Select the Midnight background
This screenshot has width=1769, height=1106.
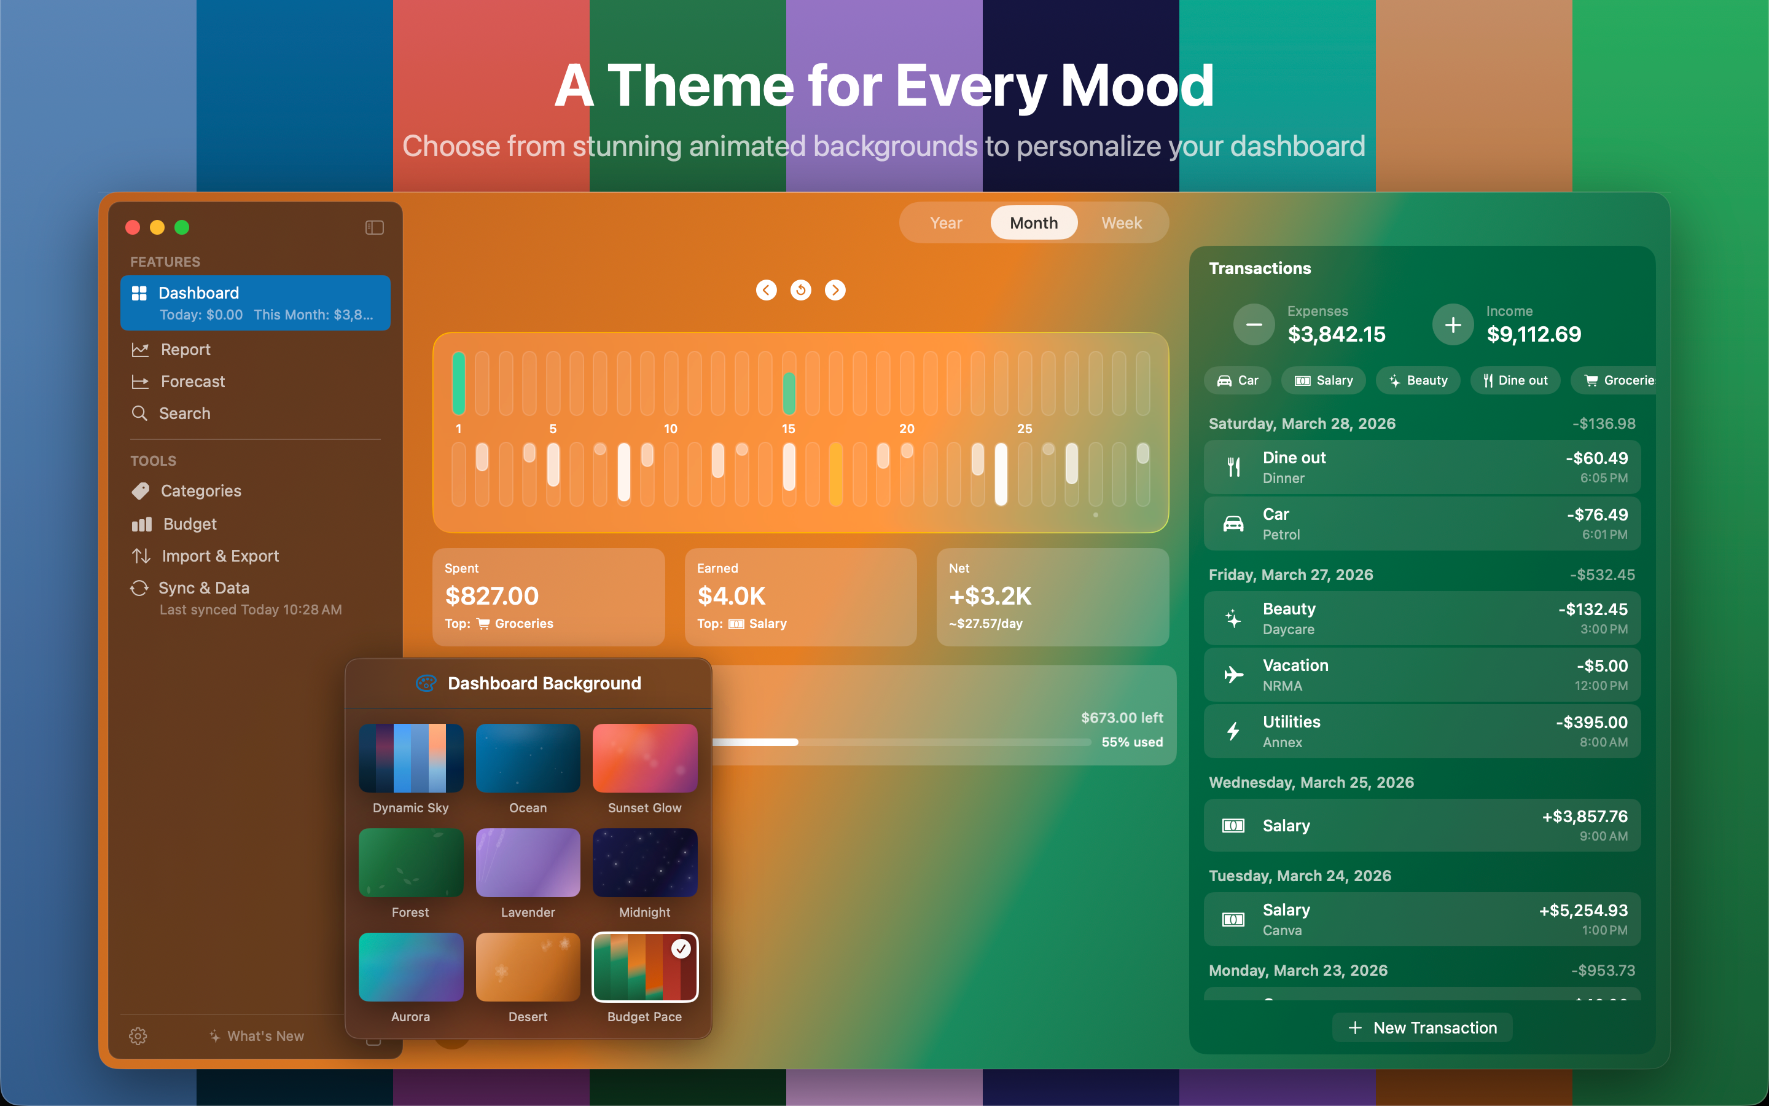(645, 863)
